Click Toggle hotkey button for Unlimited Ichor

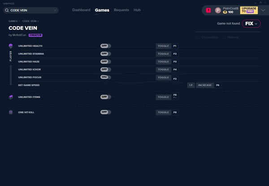(163, 70)
